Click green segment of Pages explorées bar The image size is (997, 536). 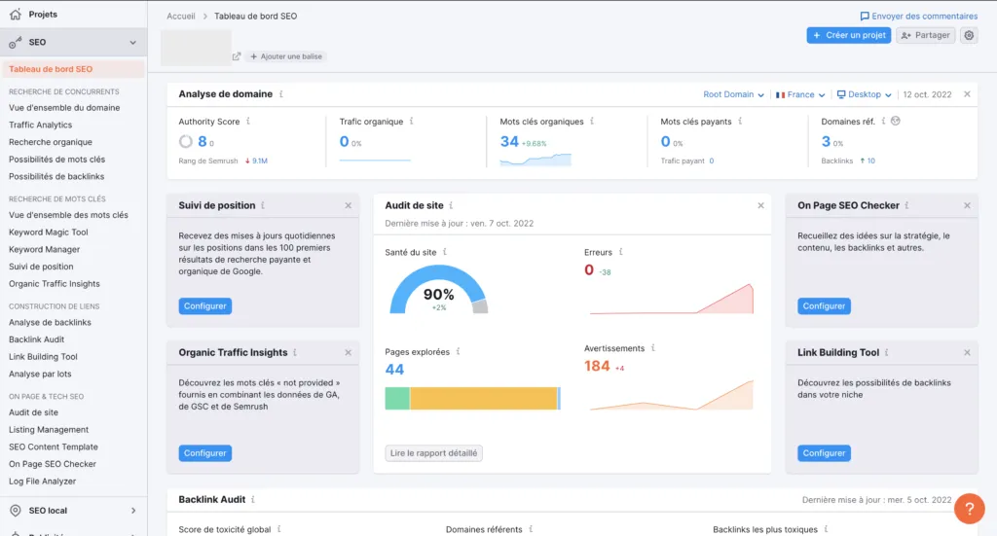pyautogui.click(x=397, y=398)
